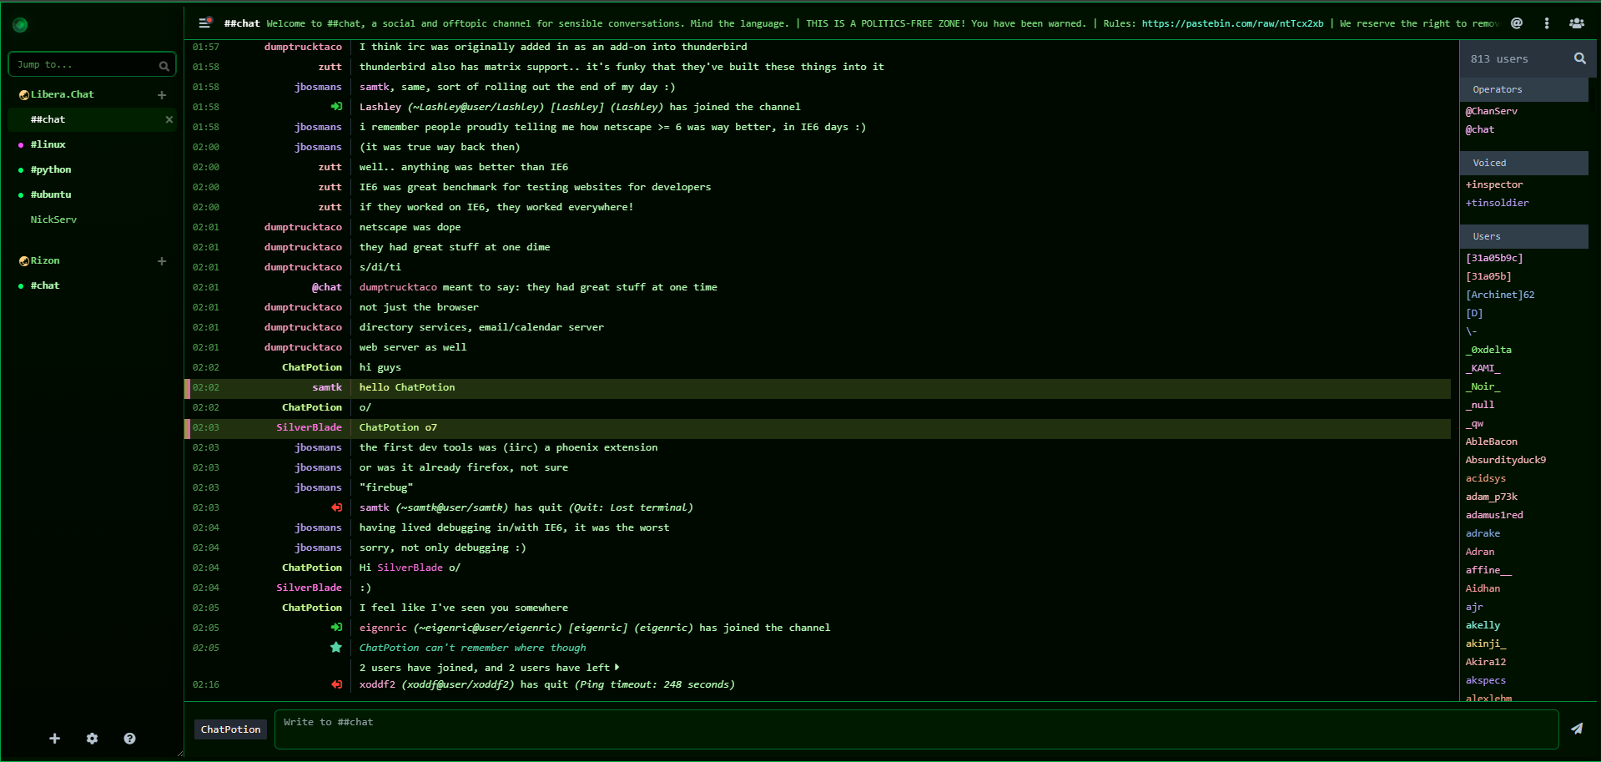
Task: Click the user search magnifier icon
Action: coord(1579,58)
